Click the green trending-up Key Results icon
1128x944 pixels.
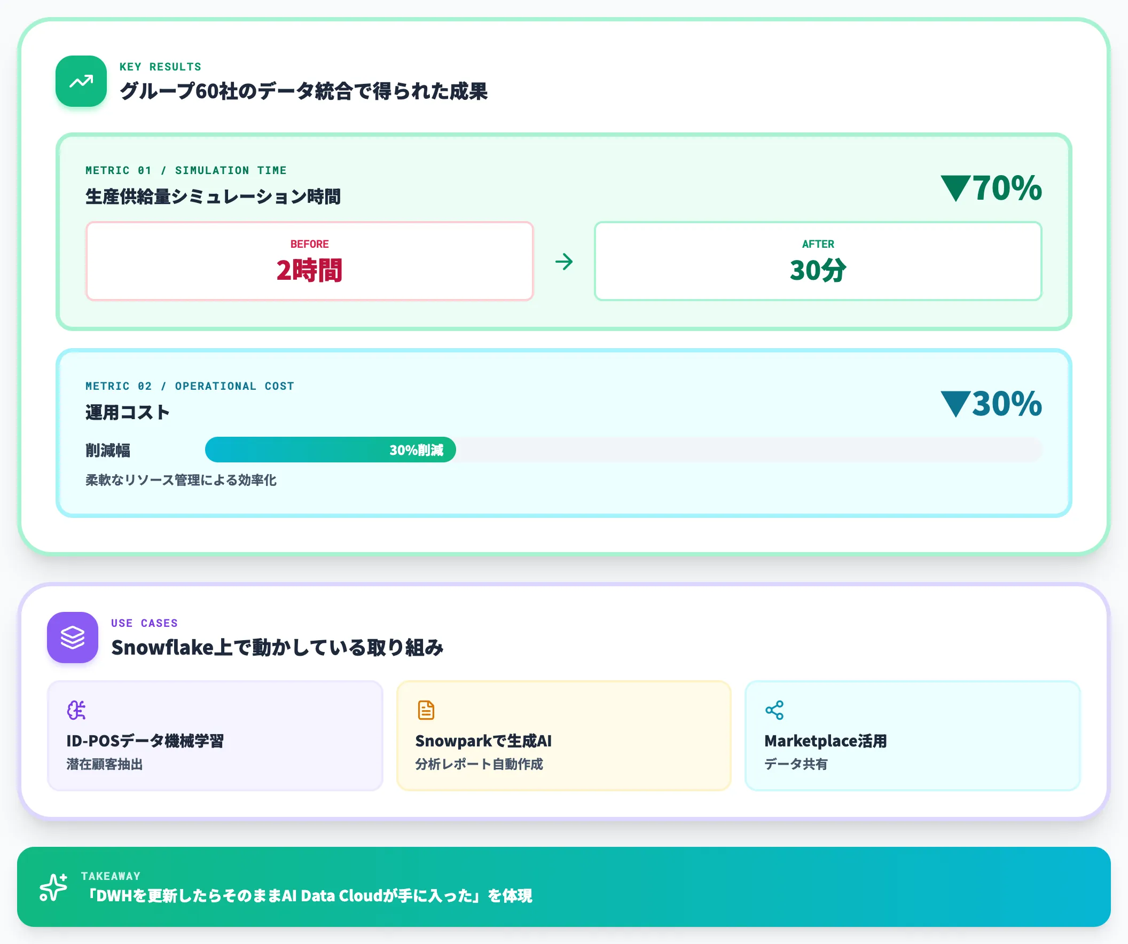tap(81, 81)
